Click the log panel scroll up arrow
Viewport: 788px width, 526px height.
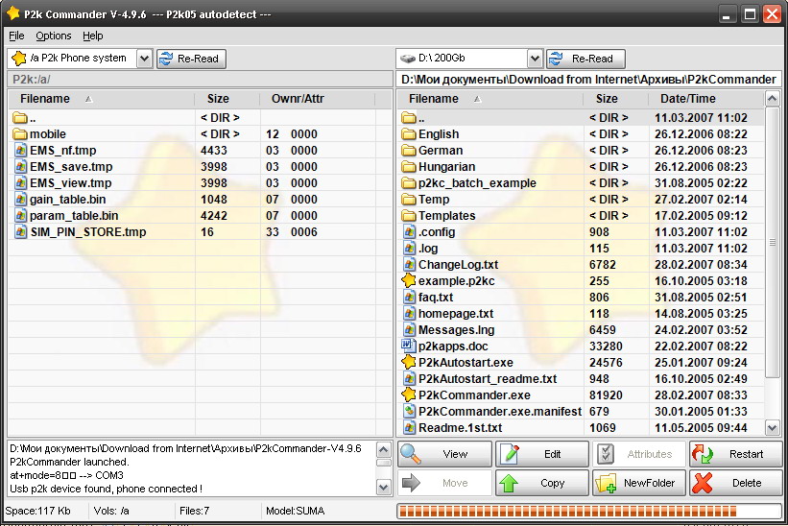tap(384, 449)
